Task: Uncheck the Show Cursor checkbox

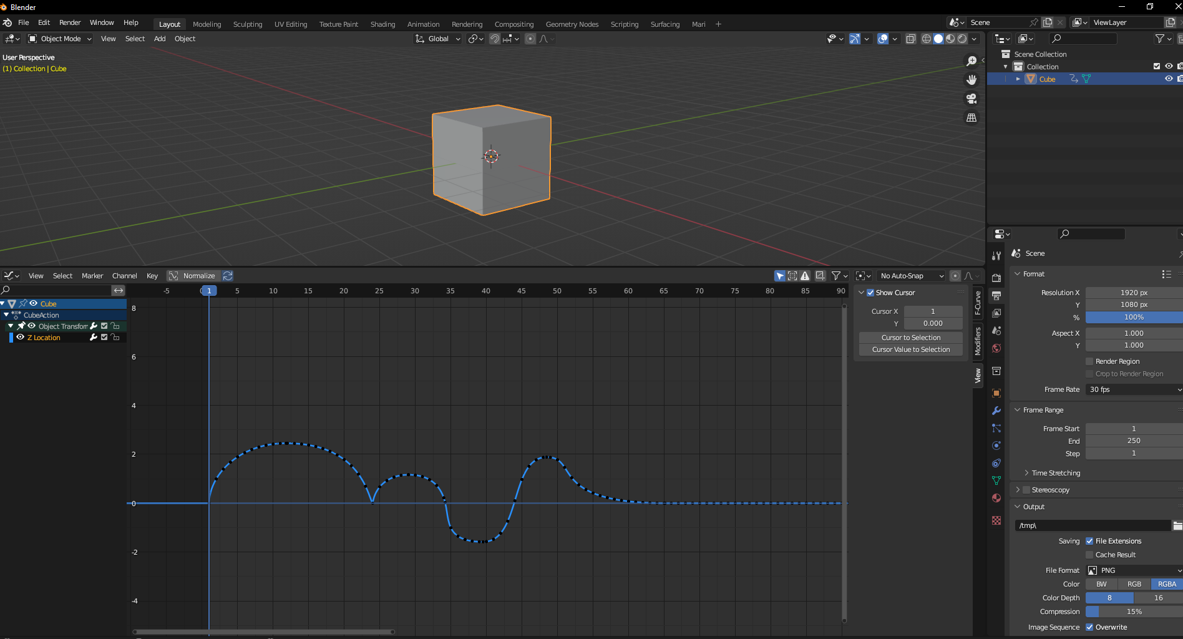Action: (870, 293)
